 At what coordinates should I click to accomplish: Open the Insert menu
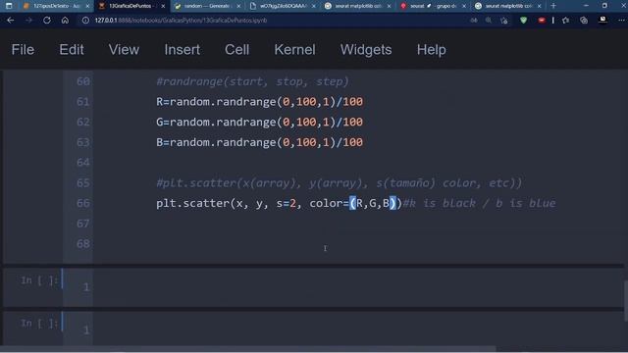182,50
